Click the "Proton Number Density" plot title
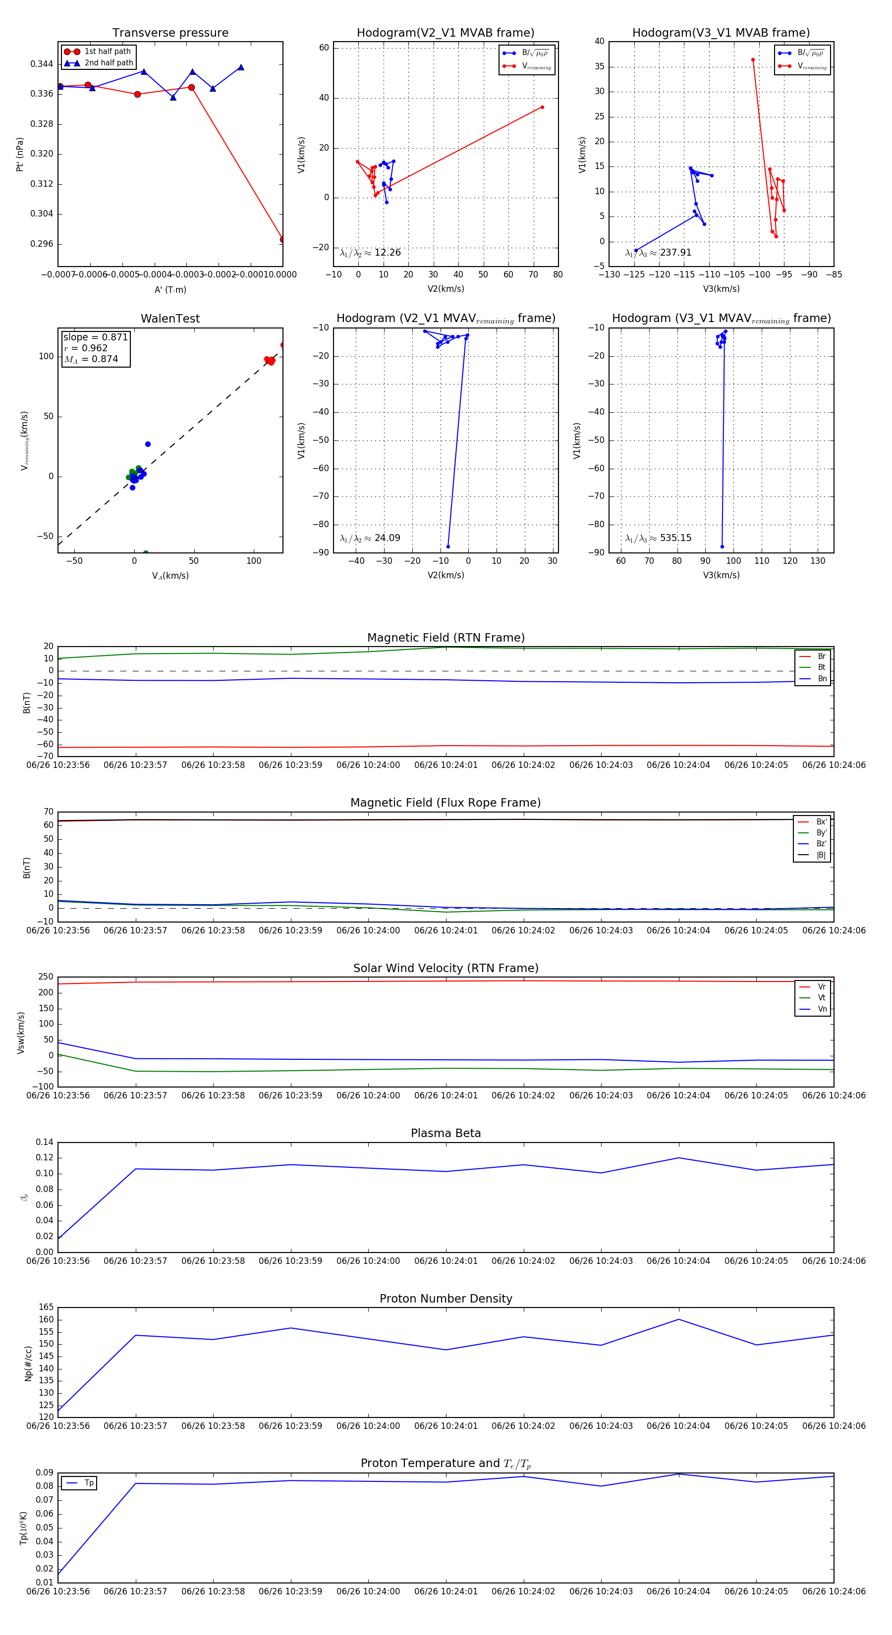 point(446,1299)
